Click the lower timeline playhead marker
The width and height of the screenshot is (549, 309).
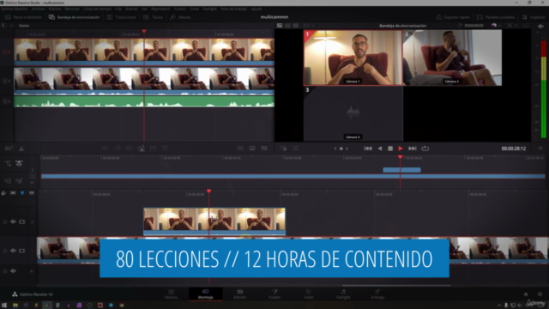pos(209,191)
